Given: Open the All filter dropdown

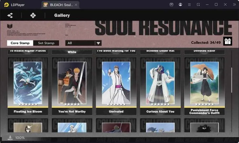Looking at the screenshot, I should [83, 43].
